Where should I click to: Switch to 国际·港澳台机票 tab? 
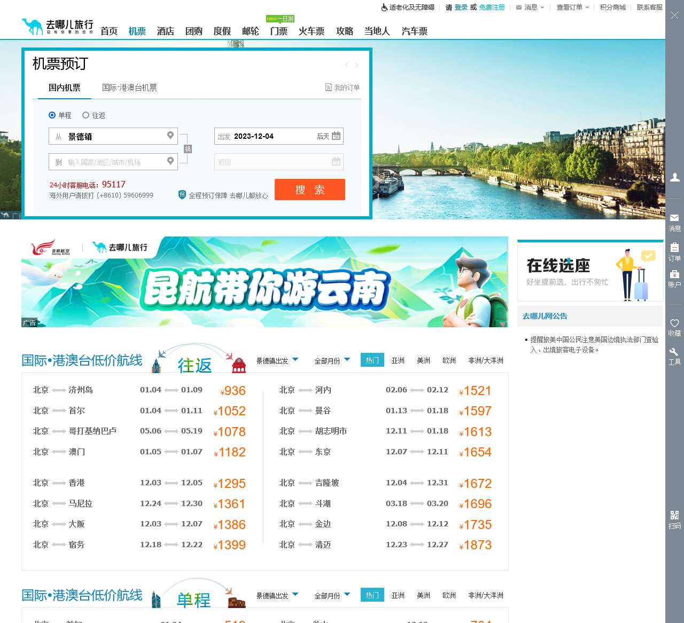pos(129,88)
